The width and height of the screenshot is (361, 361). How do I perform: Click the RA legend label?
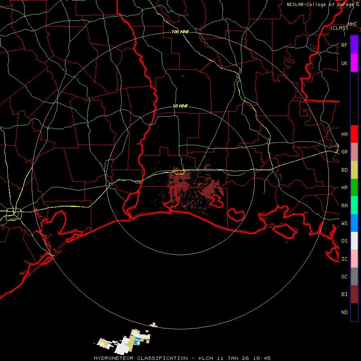point(344,205)
